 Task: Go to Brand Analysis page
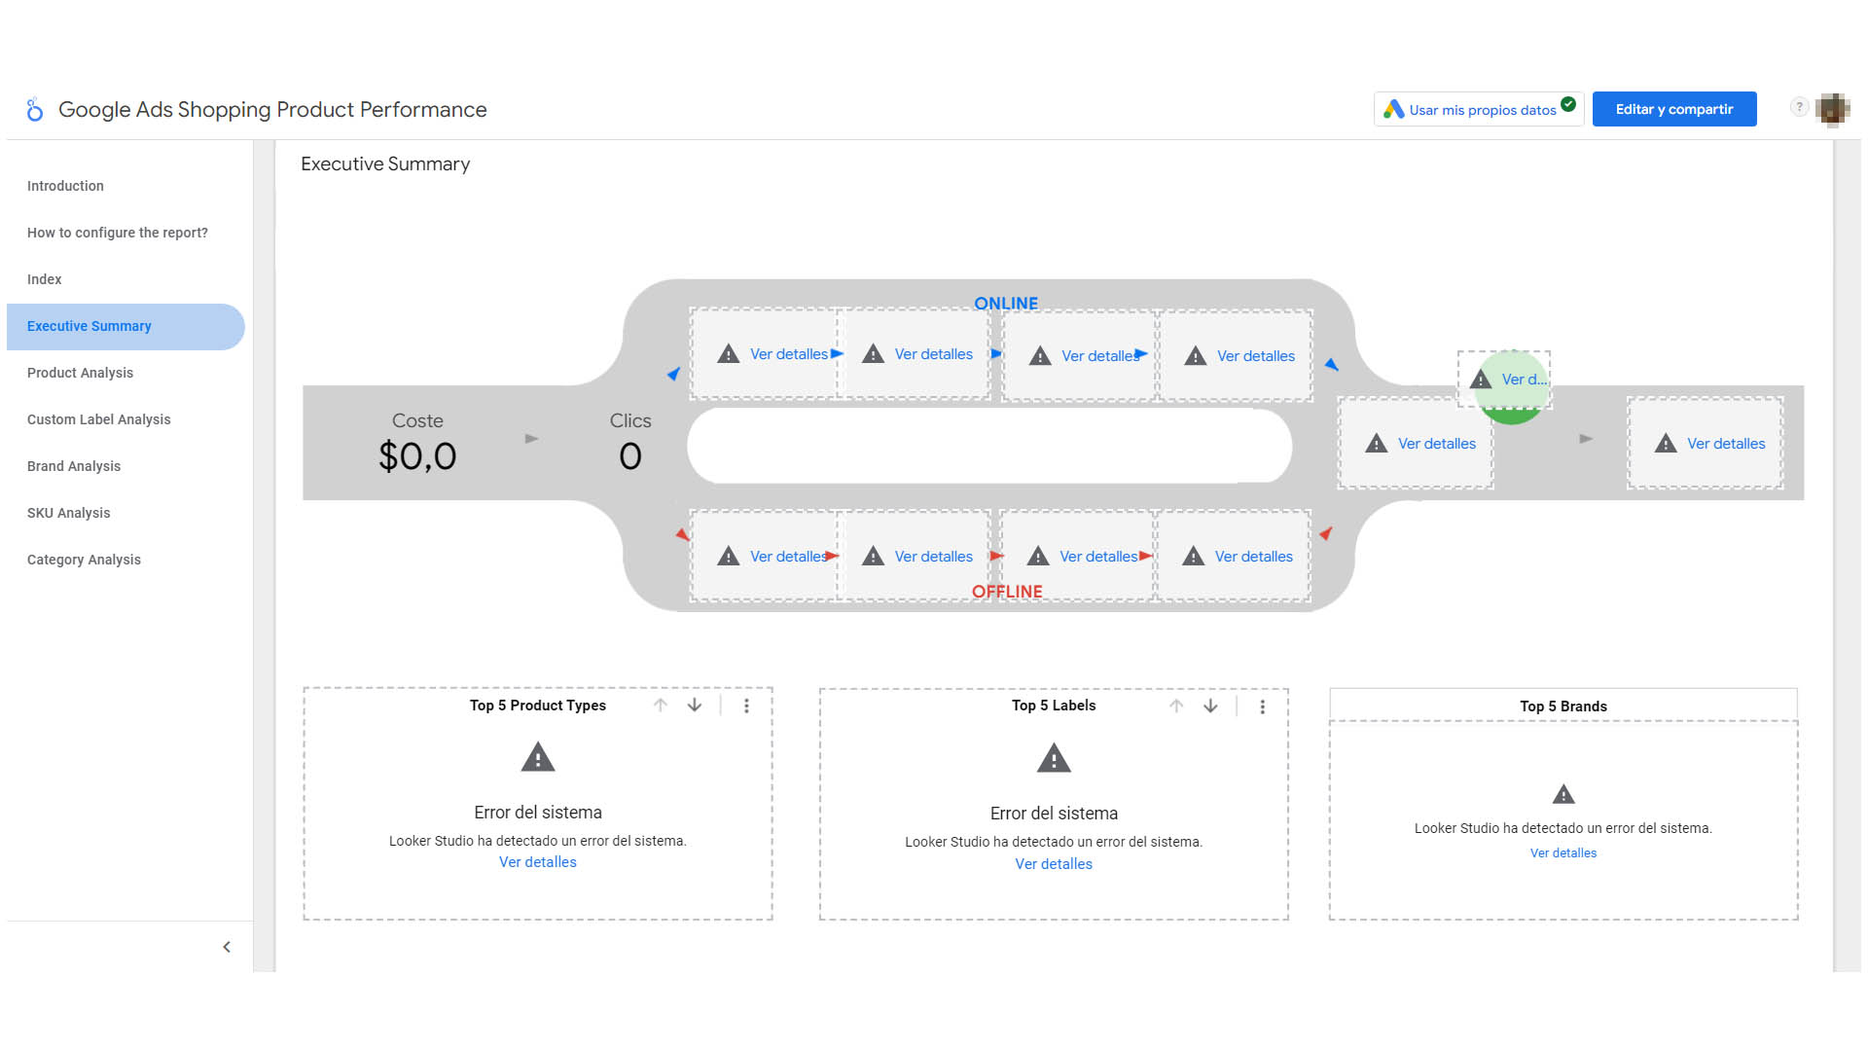pyautogui.click(x=74, y=466)
